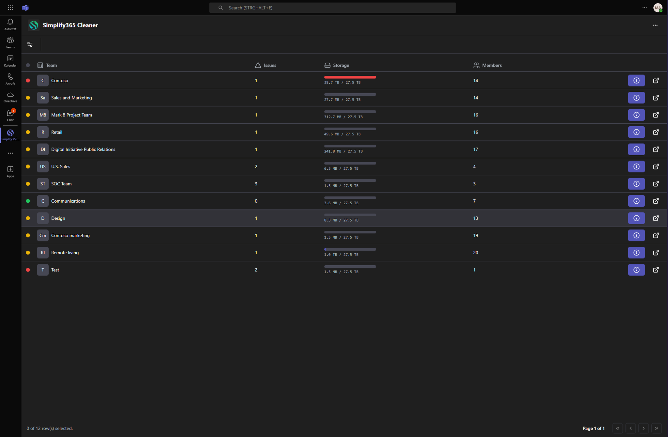Screen dimensions: 668x437
Task: Click the Digital Initiative Public Relations name
Action: tap(83, 149)
